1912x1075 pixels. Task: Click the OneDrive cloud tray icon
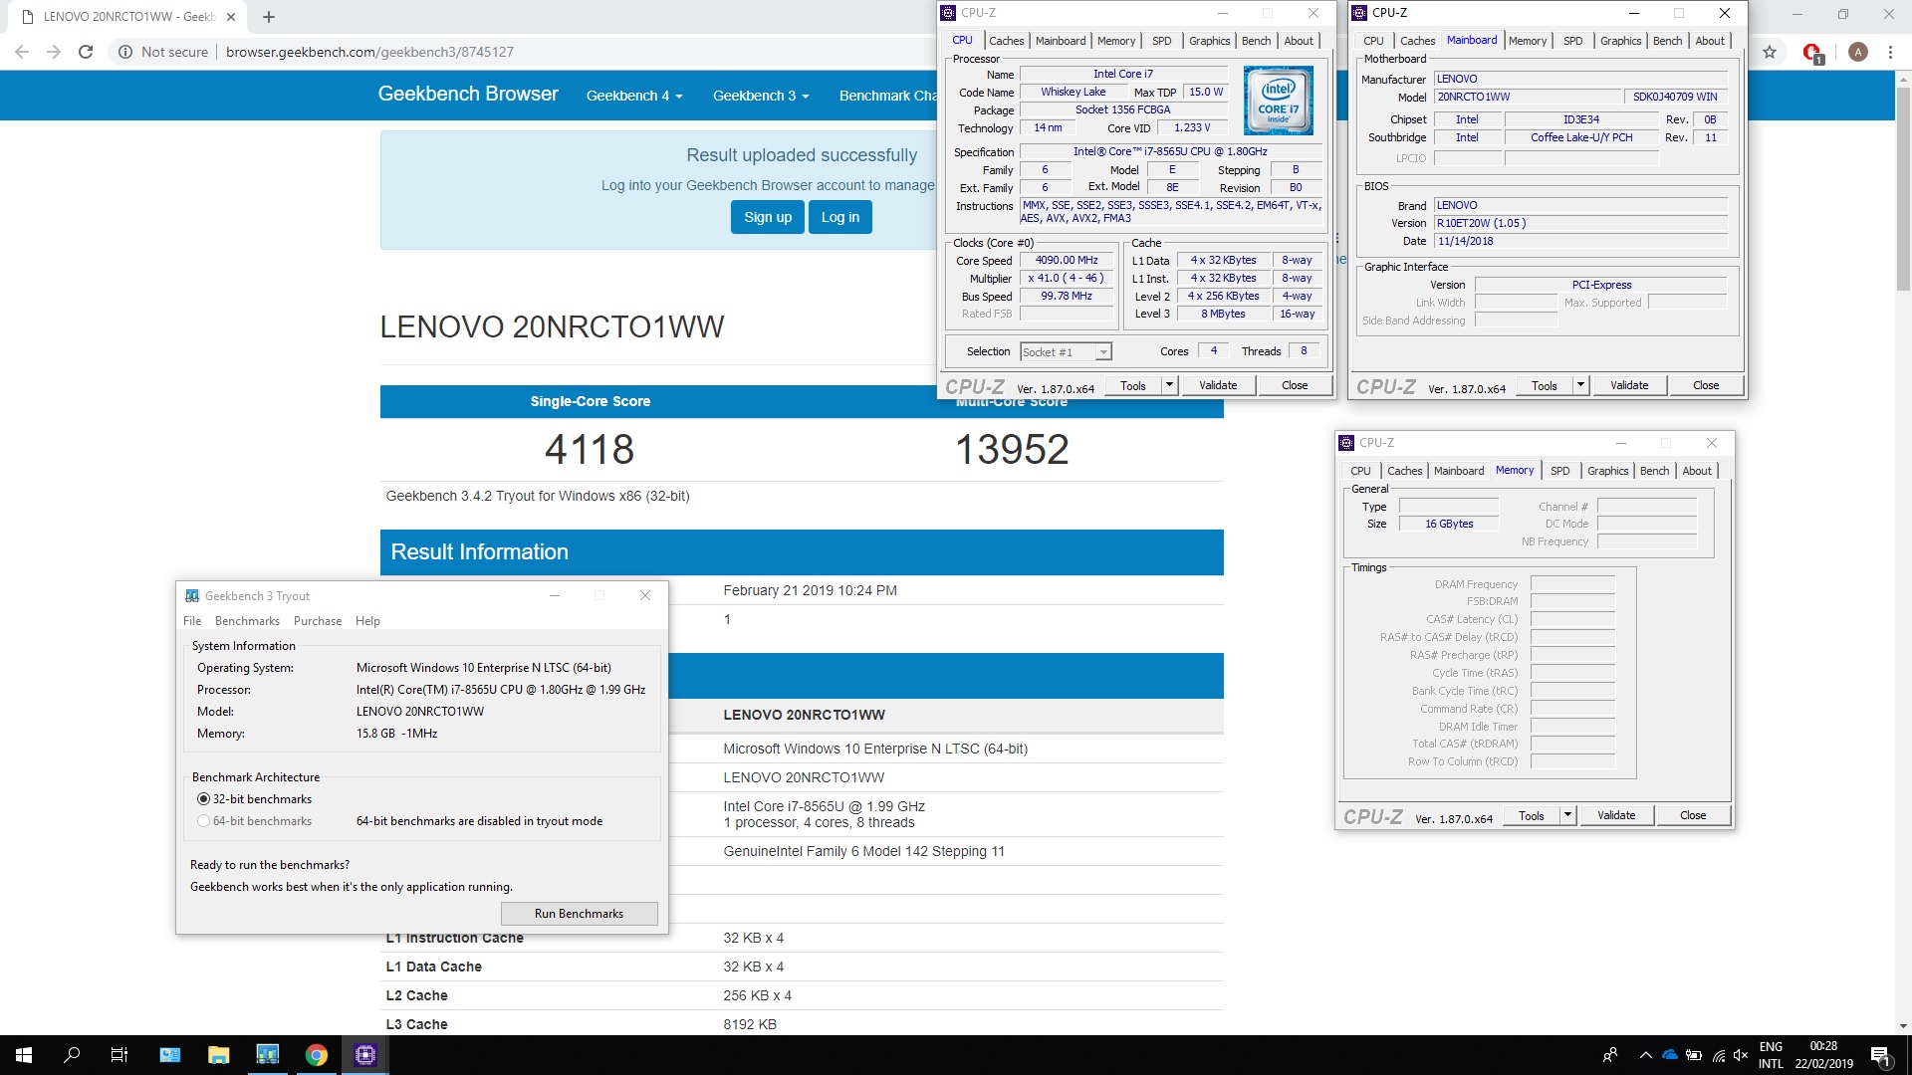[x=1670, y=1055]
